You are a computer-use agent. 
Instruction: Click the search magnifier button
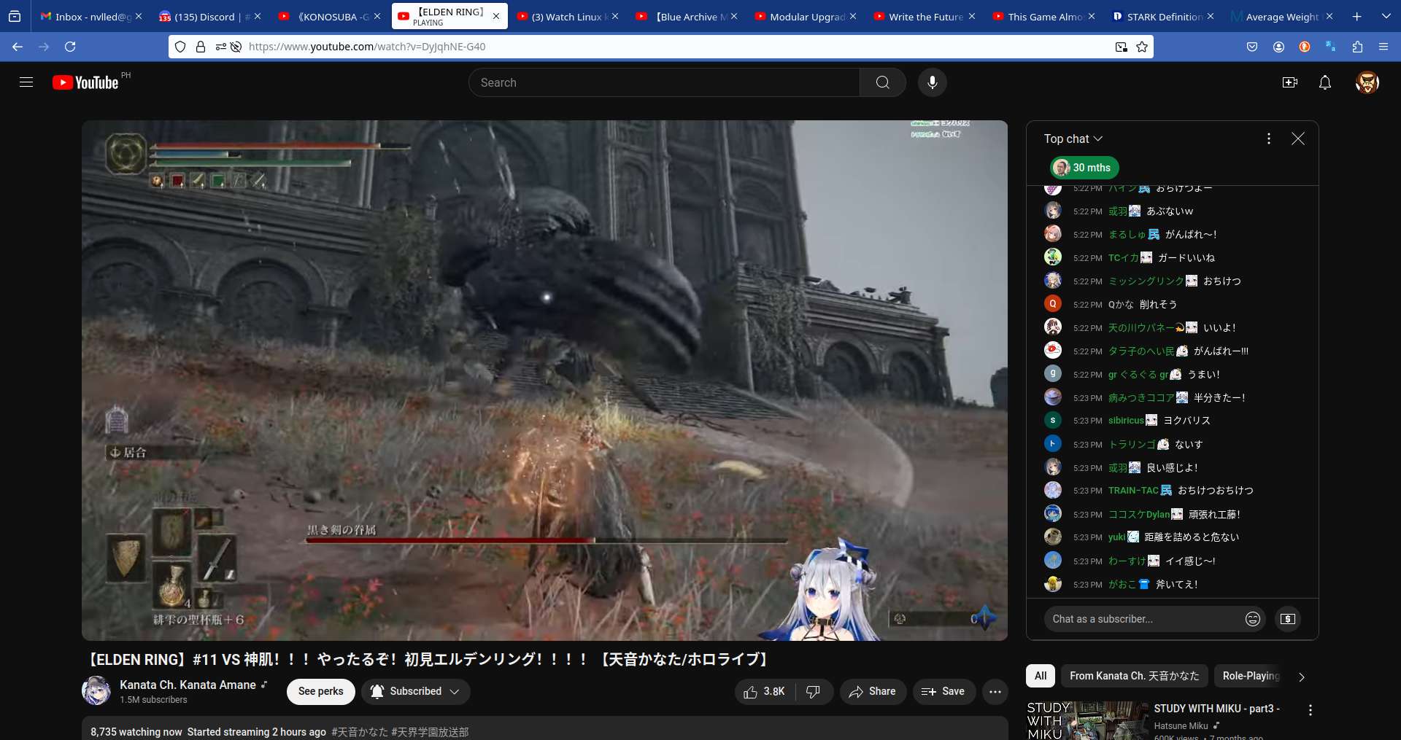pos(883,82)
